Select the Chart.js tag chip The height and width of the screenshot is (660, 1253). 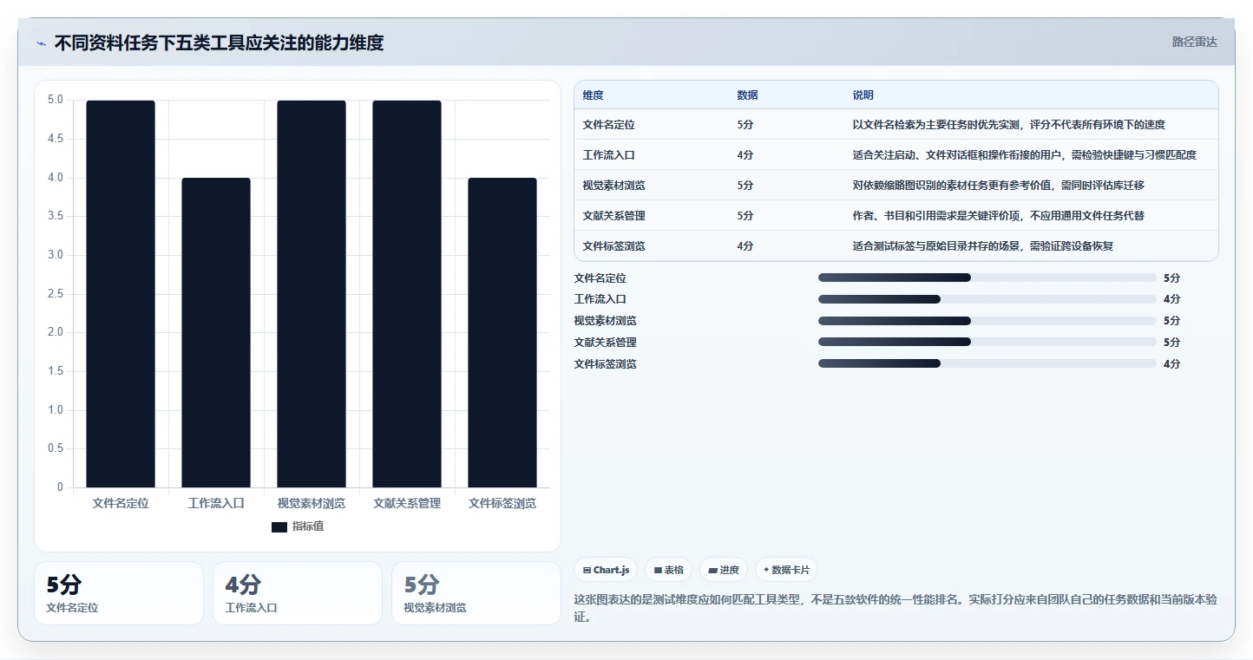[606, 570]
